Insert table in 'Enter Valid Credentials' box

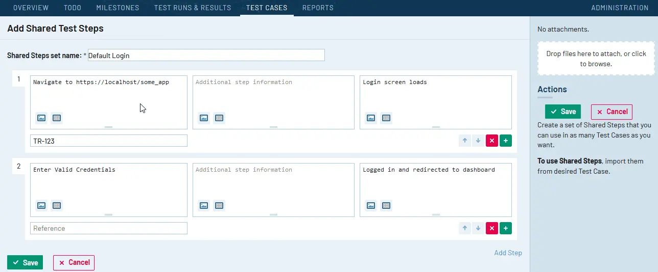(57, 205)
